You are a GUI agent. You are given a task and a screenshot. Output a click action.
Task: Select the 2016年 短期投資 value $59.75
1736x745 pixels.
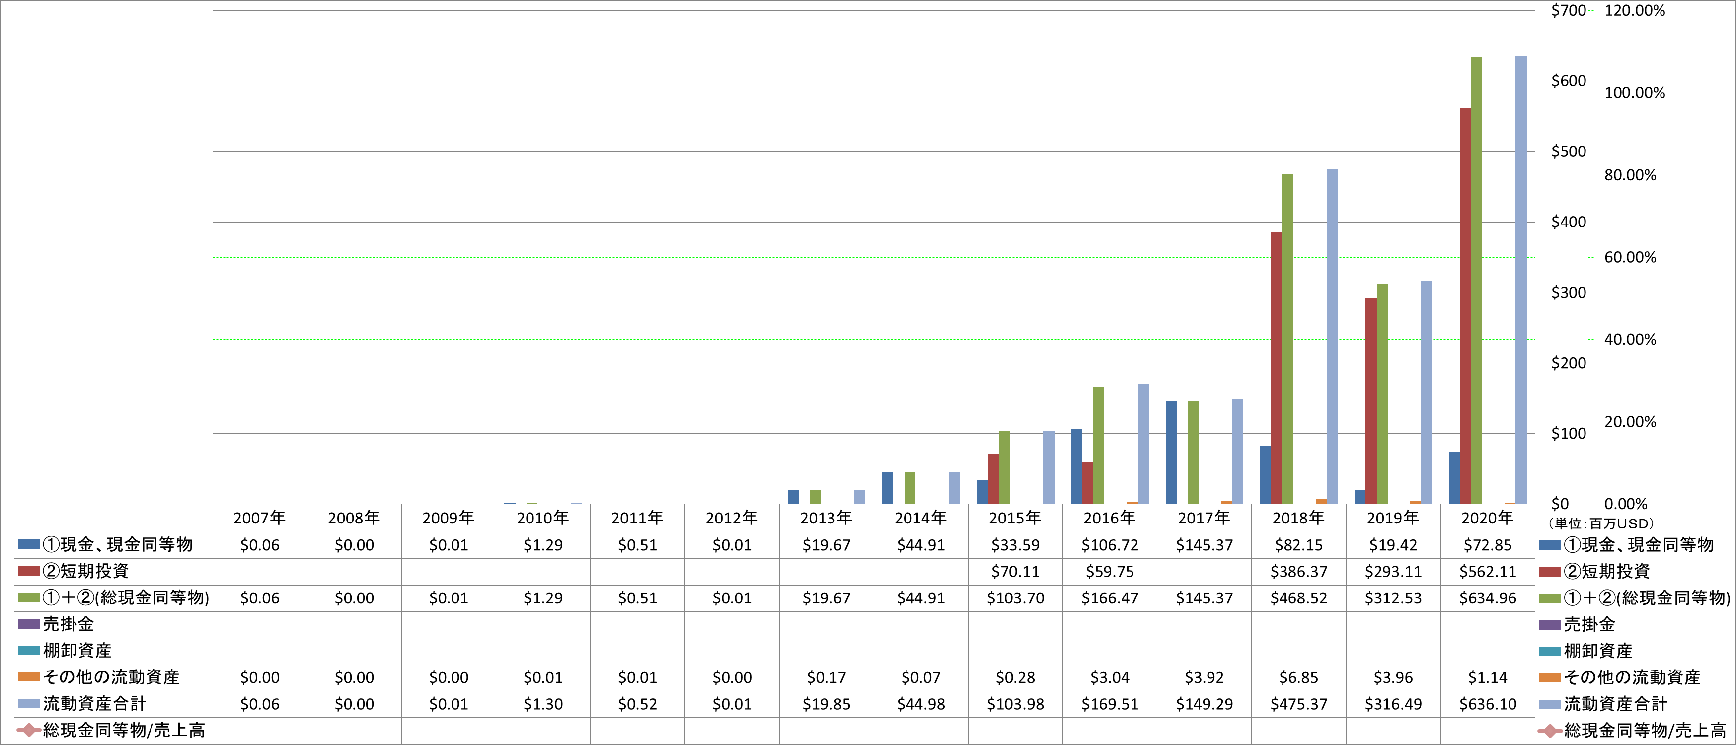[1110, 571]
